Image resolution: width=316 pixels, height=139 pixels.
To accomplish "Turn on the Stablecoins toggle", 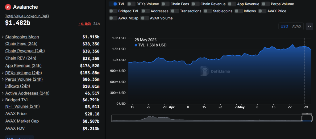I will pos(208,11).
